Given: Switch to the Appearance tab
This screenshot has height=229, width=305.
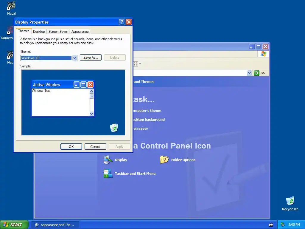Looking at the screenshot, I should [80, 32].
